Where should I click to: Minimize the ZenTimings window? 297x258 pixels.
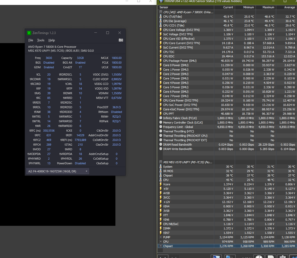click(96, 33)
